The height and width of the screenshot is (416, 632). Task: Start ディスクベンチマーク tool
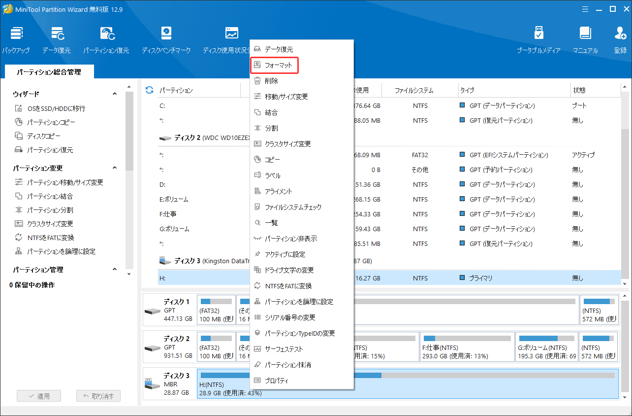click(166, 40)
